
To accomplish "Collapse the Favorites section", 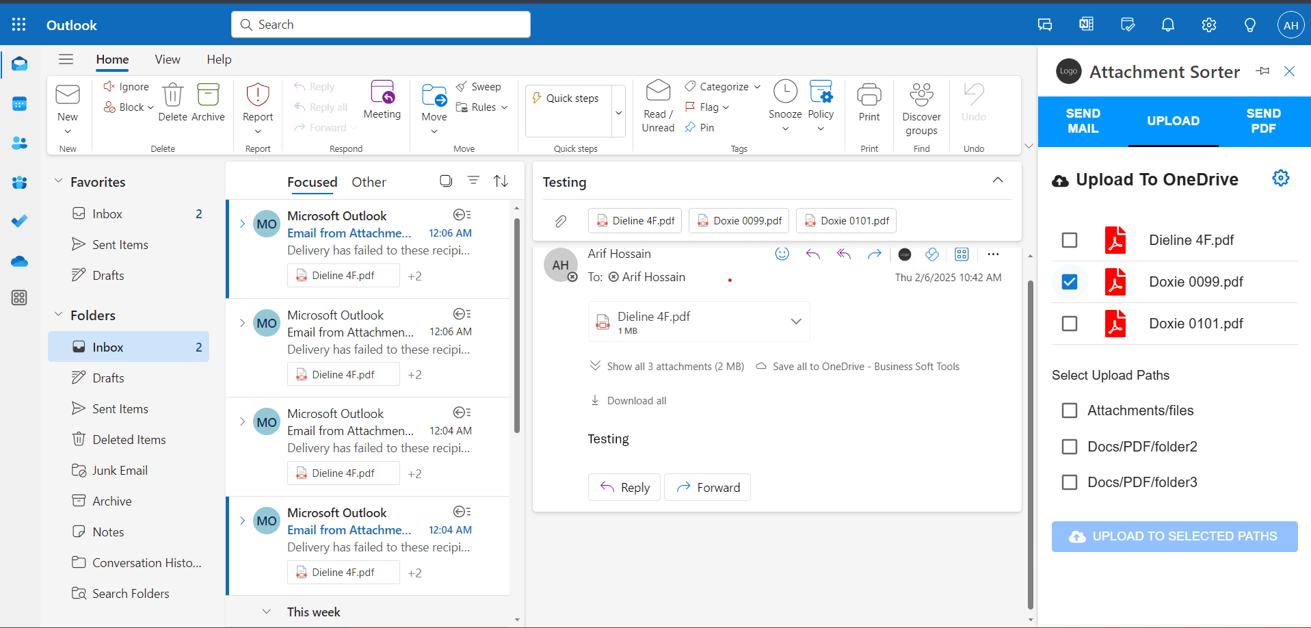I will pyautogui.click(x=58, y=181).
